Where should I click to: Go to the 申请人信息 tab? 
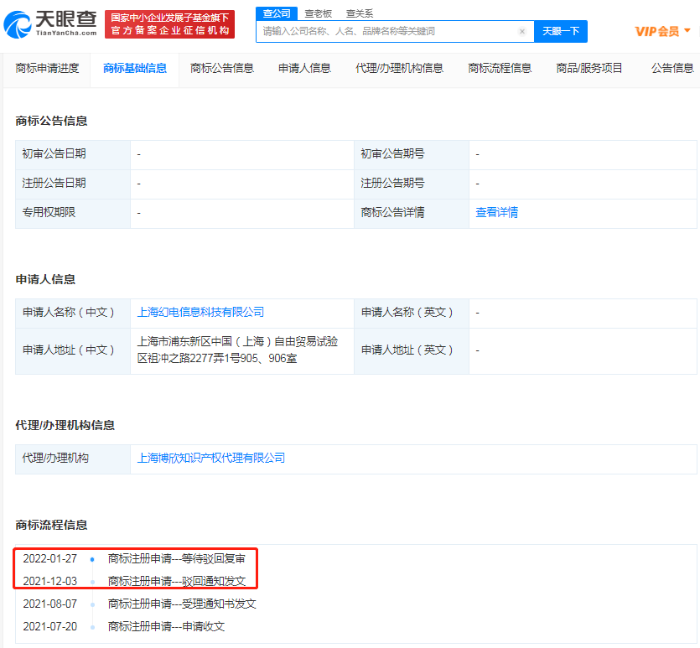point(304,68)
